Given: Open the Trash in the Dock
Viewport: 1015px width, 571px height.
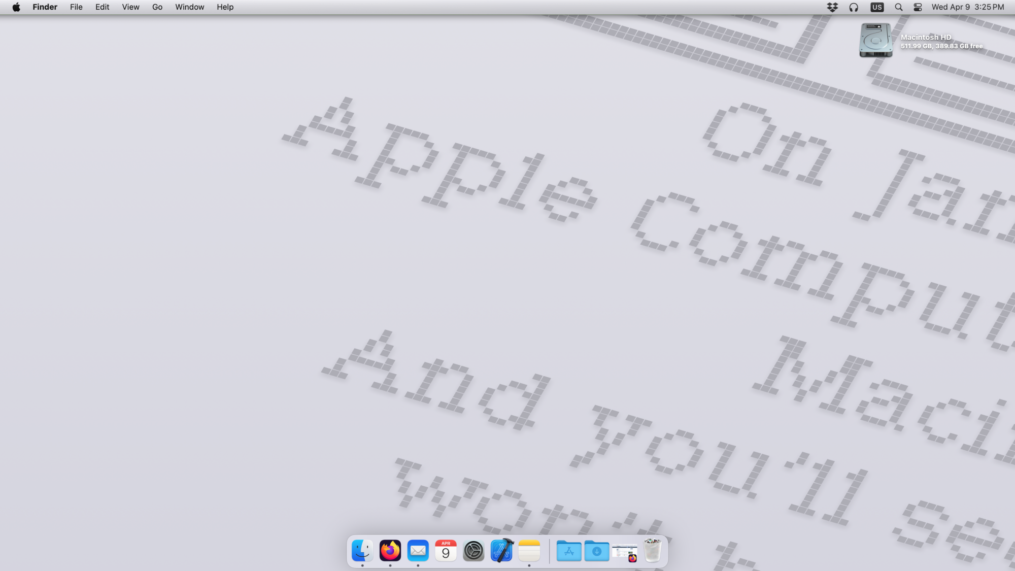Looking at the screenshot, I should tap(652, 551).
